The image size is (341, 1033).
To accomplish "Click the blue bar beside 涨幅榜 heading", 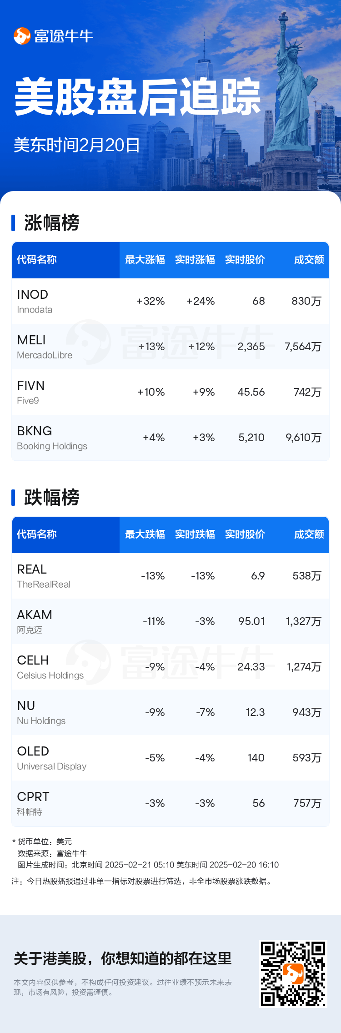I will [x=13, y=223].
